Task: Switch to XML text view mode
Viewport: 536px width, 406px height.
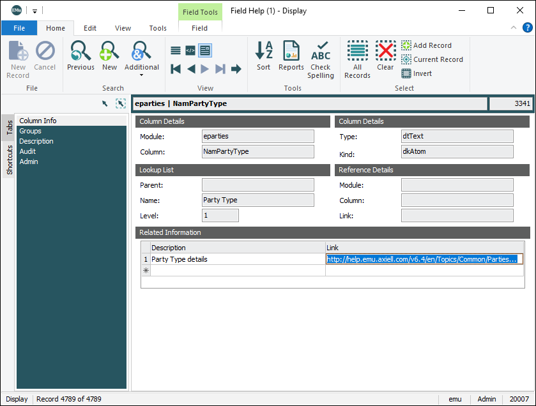Action: point(190,50)
